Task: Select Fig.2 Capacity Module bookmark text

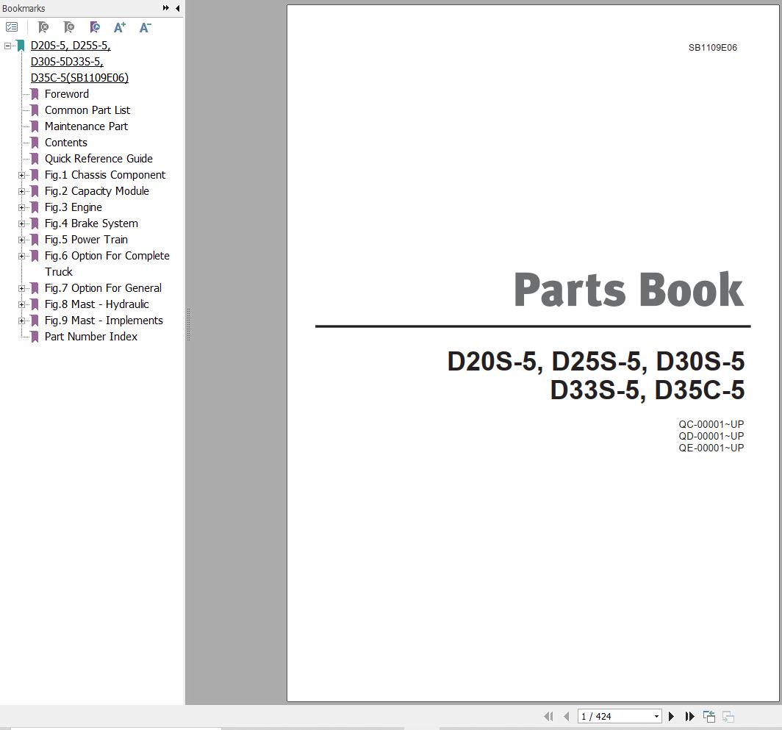Action: [x=97, y=190]
